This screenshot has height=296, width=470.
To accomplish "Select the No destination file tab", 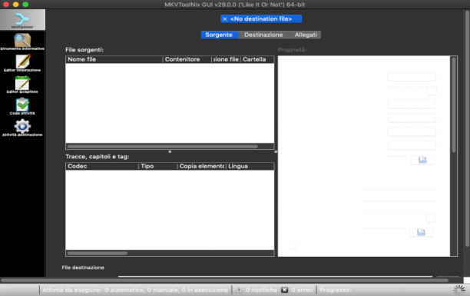I will (261, 19).
